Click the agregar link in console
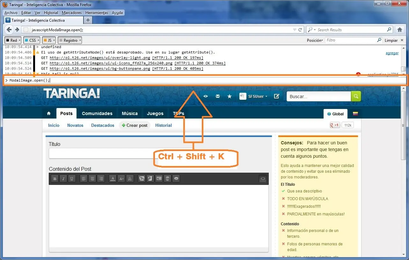 392,53
